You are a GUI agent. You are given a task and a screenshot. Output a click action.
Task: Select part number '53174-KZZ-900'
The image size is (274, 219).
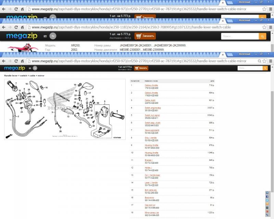pos(151,170)
